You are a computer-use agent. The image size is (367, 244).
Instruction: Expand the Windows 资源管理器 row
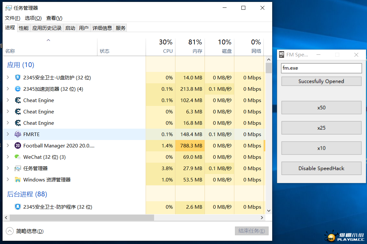8,179
